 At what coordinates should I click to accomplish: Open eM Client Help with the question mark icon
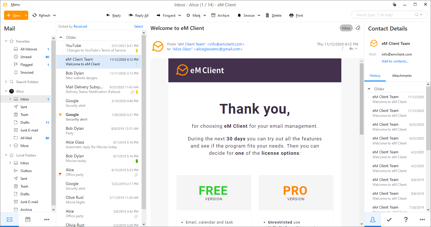coord(406,220)
